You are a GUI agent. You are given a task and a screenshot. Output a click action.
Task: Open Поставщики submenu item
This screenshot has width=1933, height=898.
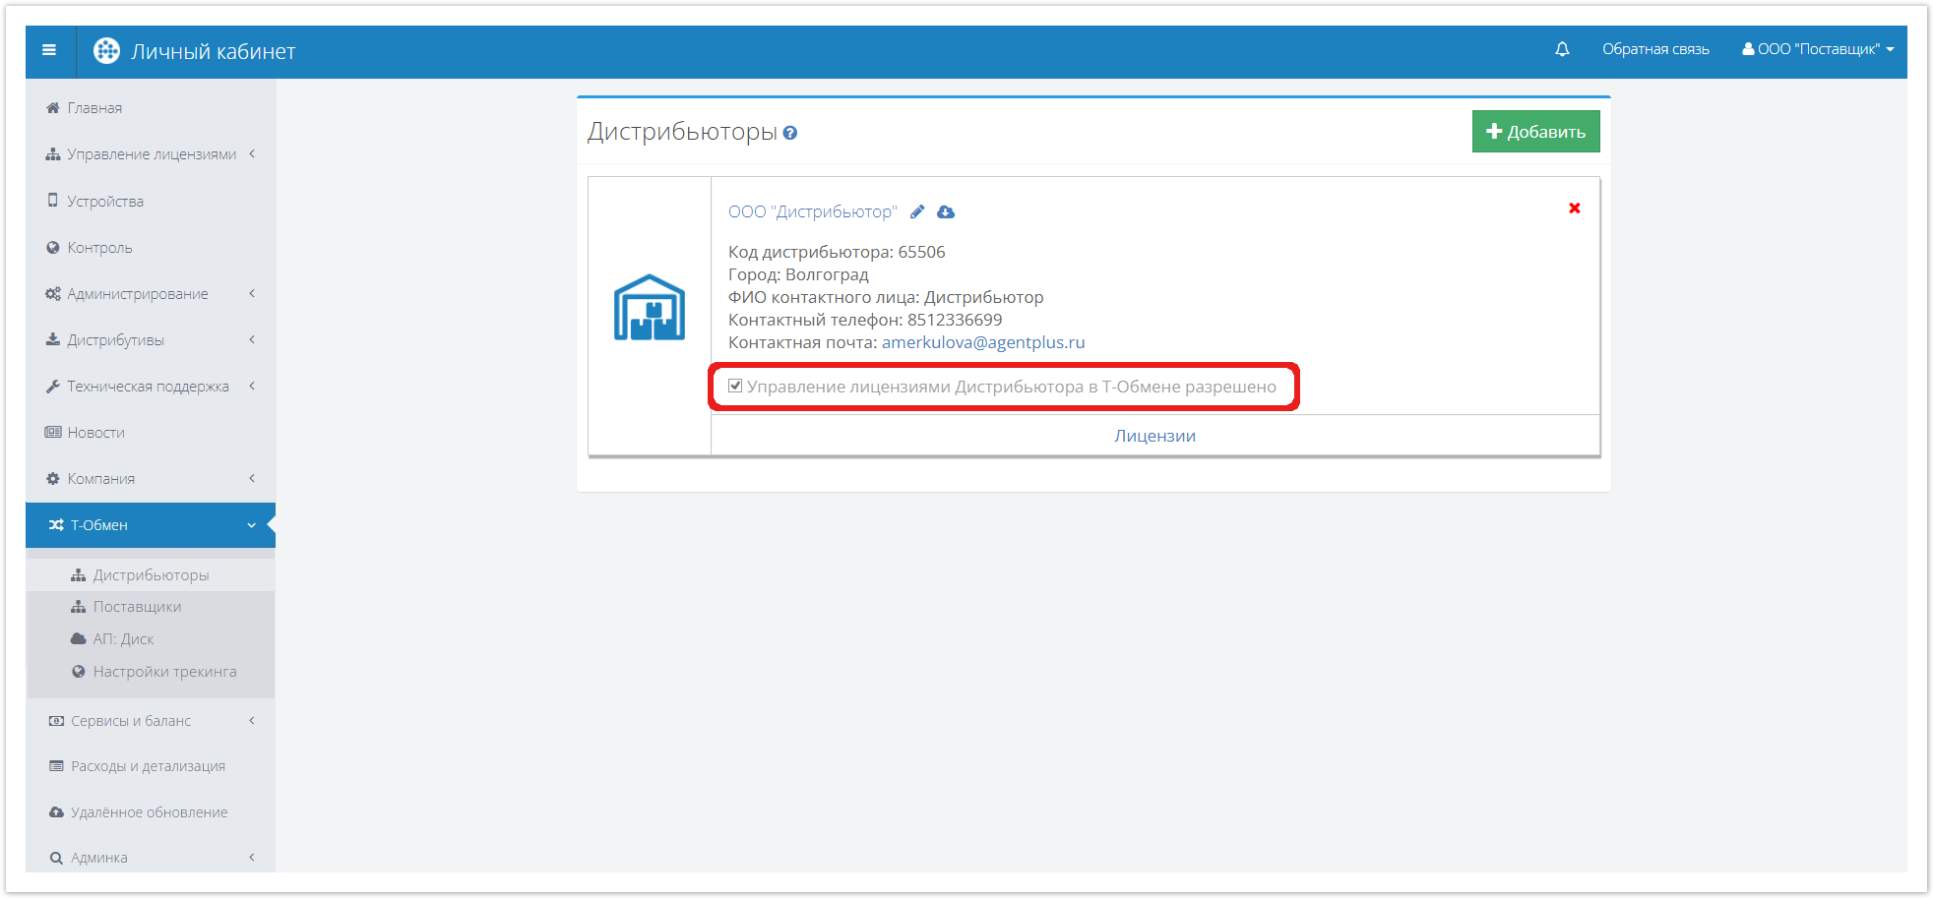(137, 607)
